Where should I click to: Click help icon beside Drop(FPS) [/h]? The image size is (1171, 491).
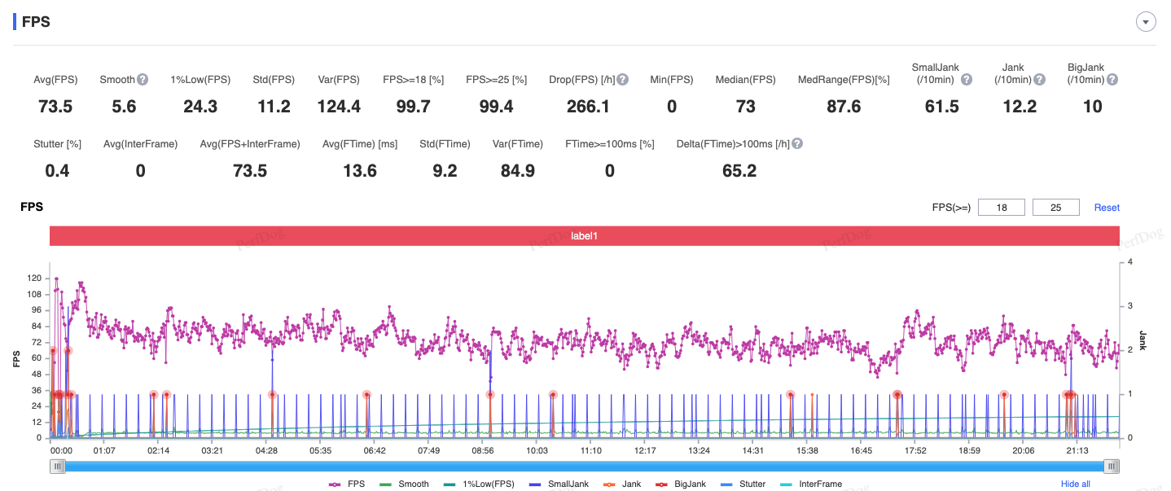coord(622,80)
